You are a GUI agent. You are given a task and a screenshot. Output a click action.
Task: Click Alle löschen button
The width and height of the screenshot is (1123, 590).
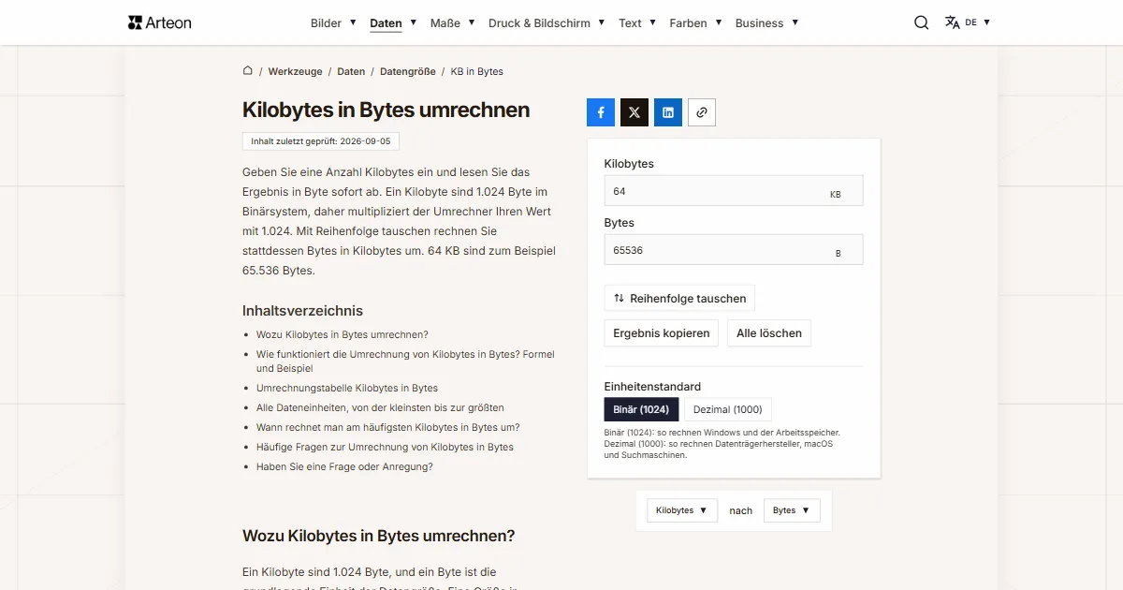tap(769, 333)
